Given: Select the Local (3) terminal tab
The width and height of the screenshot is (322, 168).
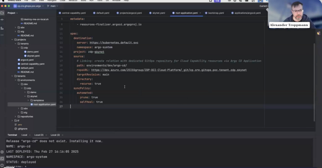Looking at the screenshot, I should [55, 135].
